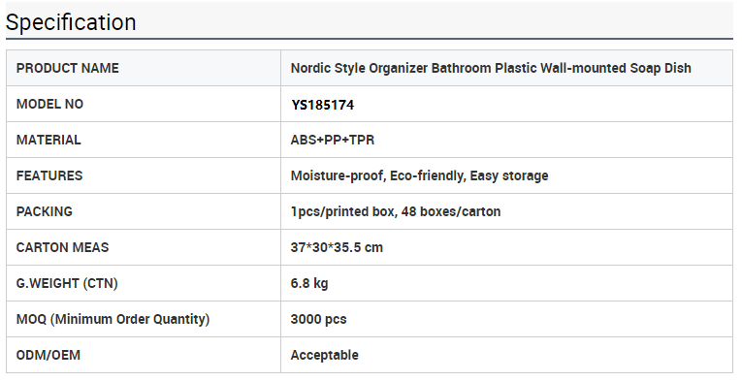Select the CARTON MEAS label
The height and width of the screenshot is (381, 742).
(62, 247)
